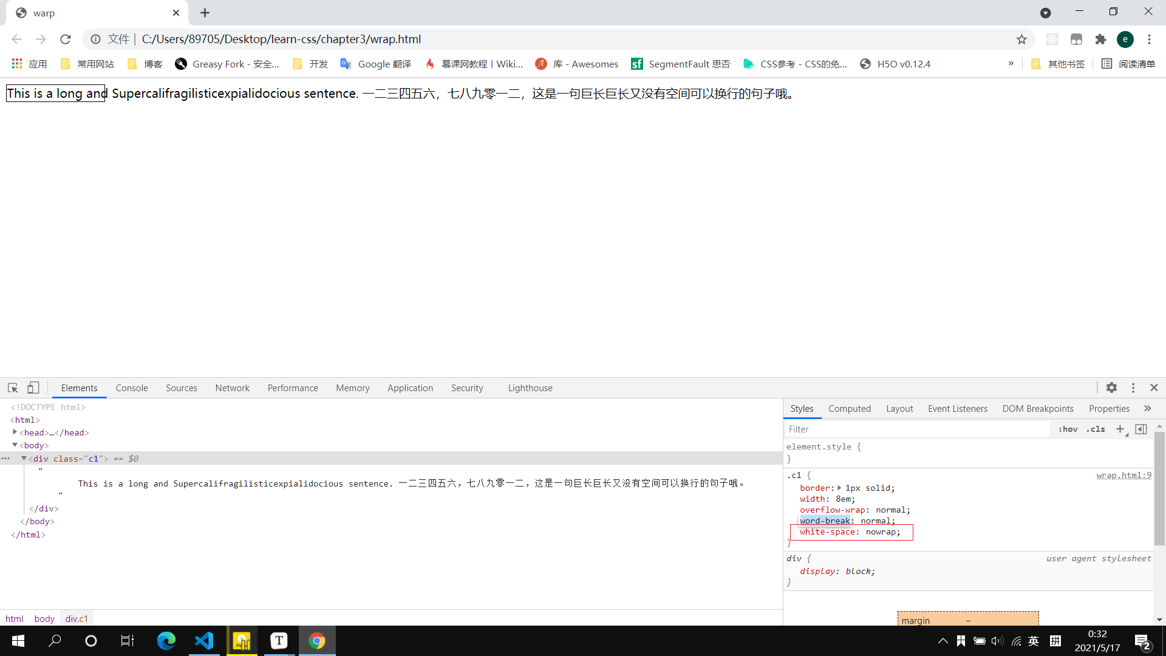
Task: Switch to the Console tab
Action: pyautogui.click(x=132, y=388)
